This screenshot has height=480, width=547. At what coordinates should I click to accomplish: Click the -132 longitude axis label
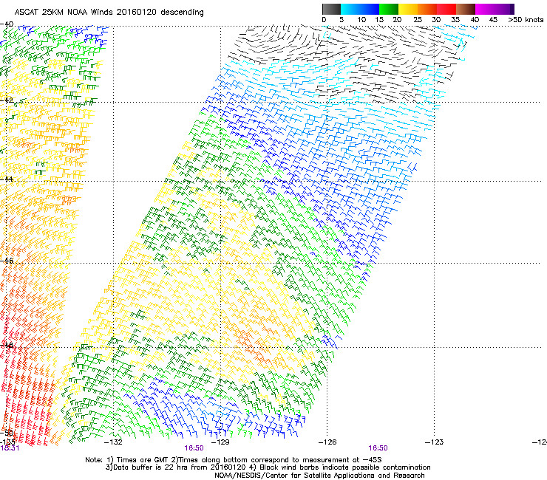coord(113,442)
